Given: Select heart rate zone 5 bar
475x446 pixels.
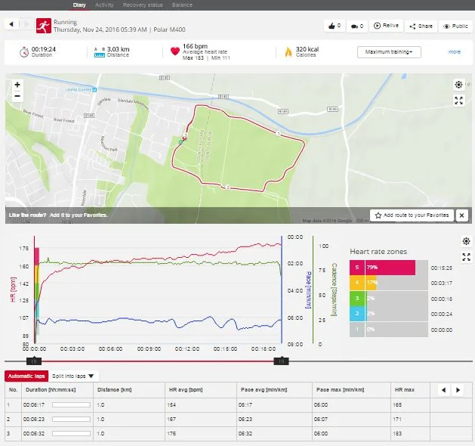Looking at the screenshot, I should pyautogui.click(x=382, y=268).
